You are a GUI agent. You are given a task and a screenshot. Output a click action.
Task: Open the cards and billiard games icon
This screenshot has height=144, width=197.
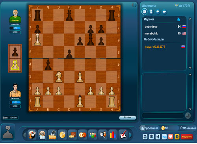coord(32,135)
